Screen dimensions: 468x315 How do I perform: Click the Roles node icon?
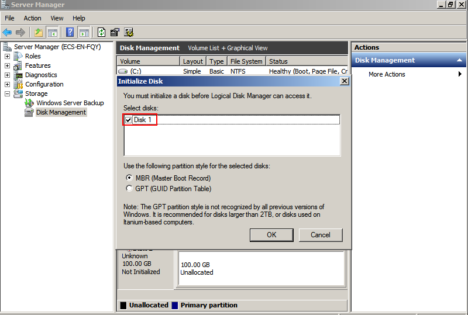point(18,56)
